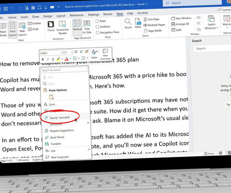Increase font size in mini toolbar
Viewport: 231px width, 193px height.
pos(76,52)
